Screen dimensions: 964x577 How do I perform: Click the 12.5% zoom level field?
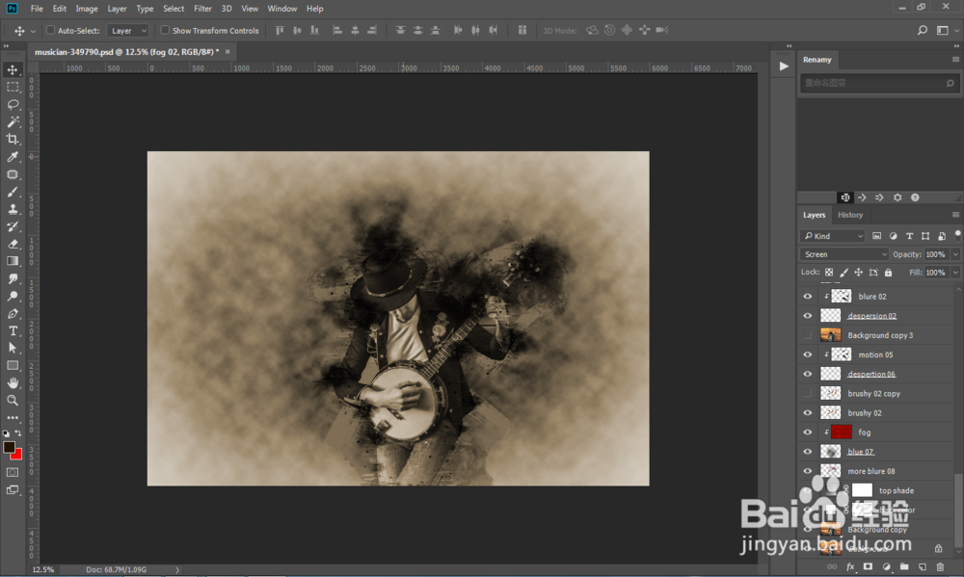pos(43,569)
